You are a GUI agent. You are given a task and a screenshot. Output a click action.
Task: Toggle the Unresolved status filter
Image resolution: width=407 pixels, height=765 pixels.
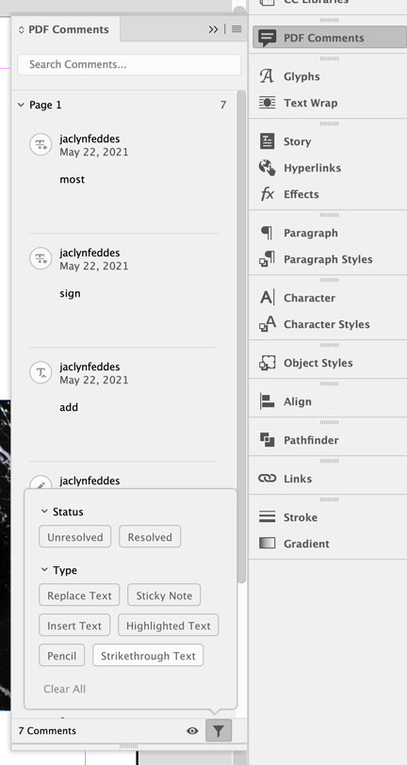75,537
